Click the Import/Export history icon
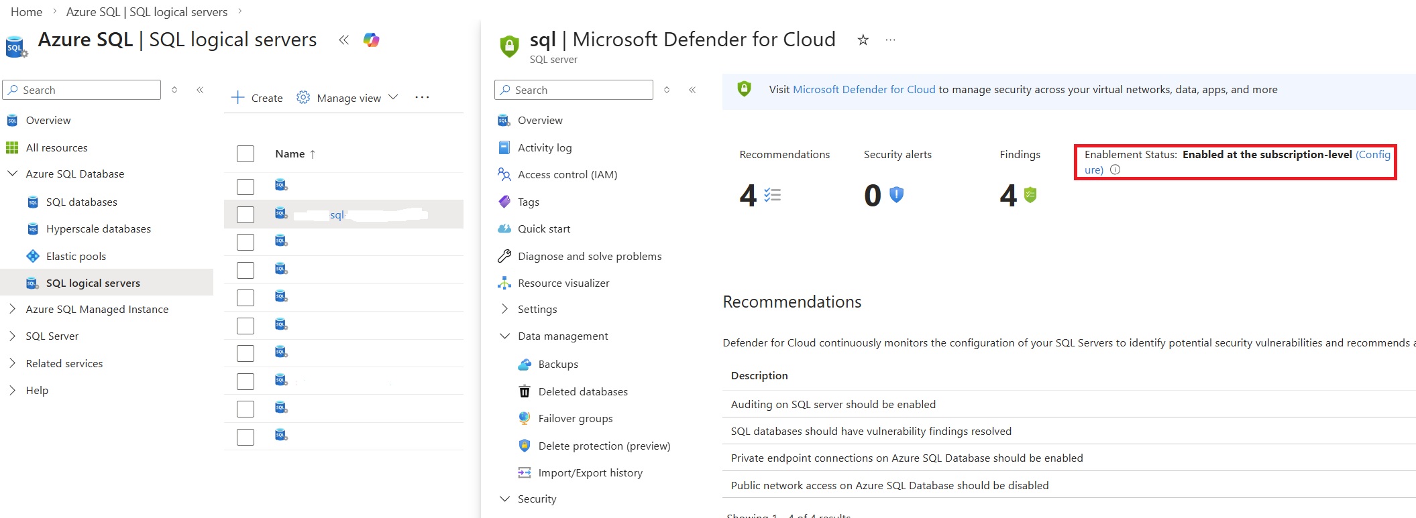Image resolution: width=1416 pixels, height=518 pixels. (x=525, y=472)
